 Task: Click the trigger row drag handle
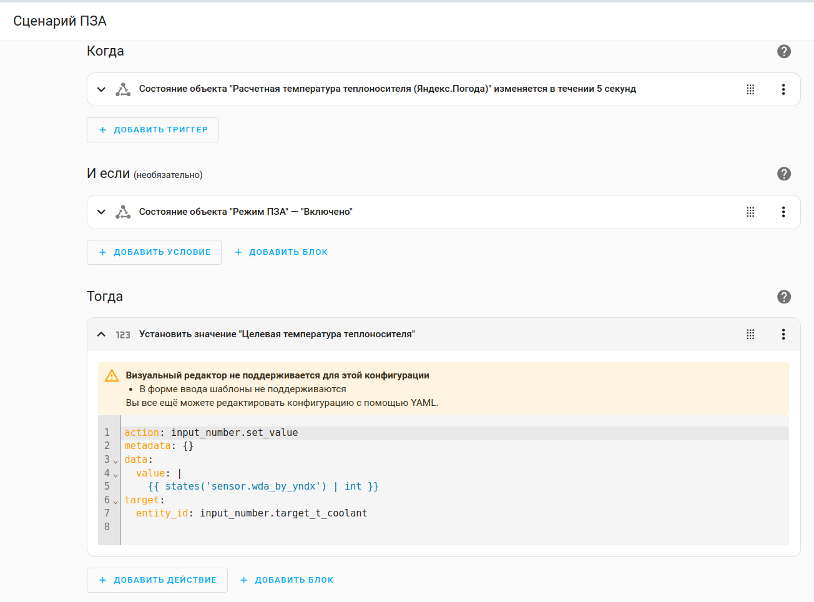click(x=750, y=89)
